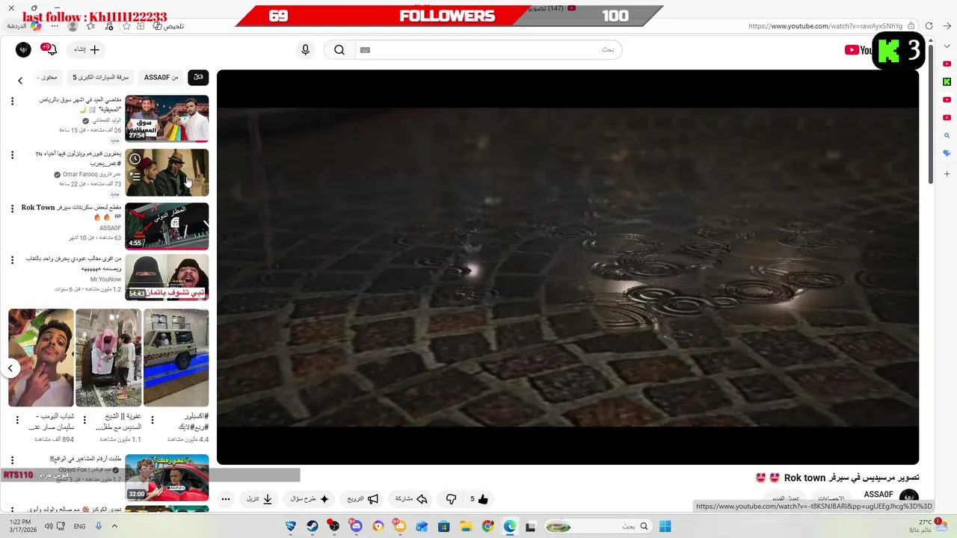Screen dimensions: 957x538
Task: Open the YouTube account avatar menu
Action: [x=23, y=50]
